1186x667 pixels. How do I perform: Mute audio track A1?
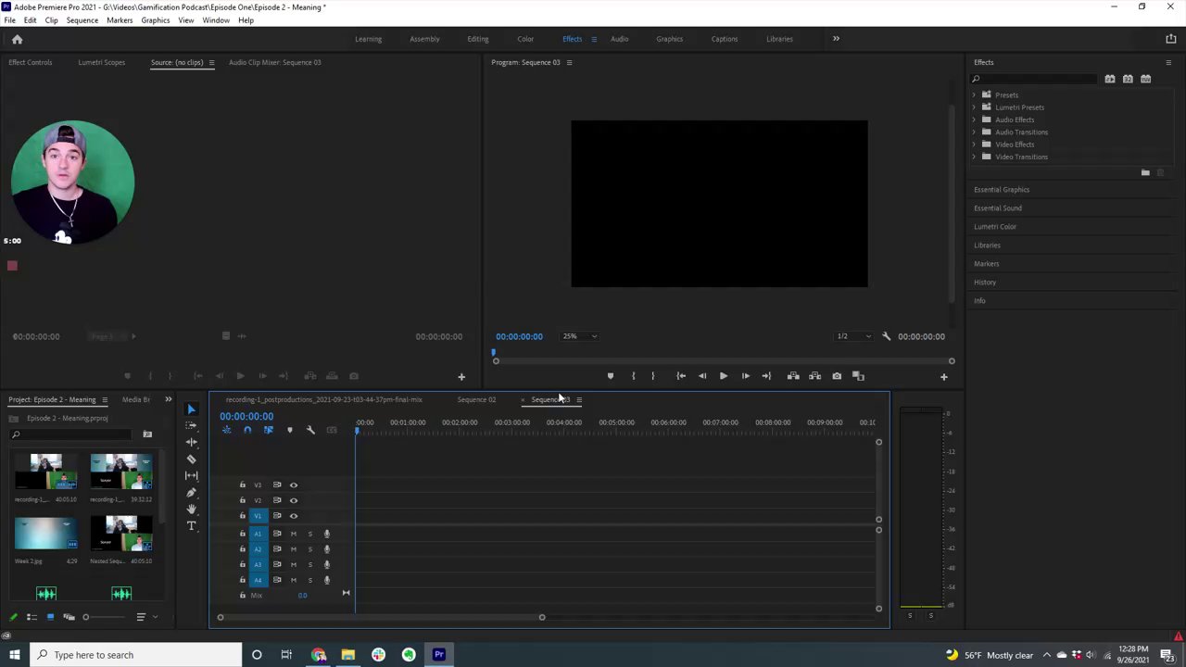click(x=294, y=534)
